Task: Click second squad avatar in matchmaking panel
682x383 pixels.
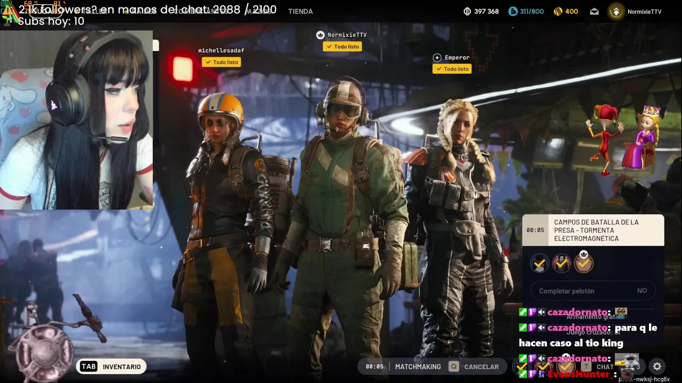Action: (561, 263)
